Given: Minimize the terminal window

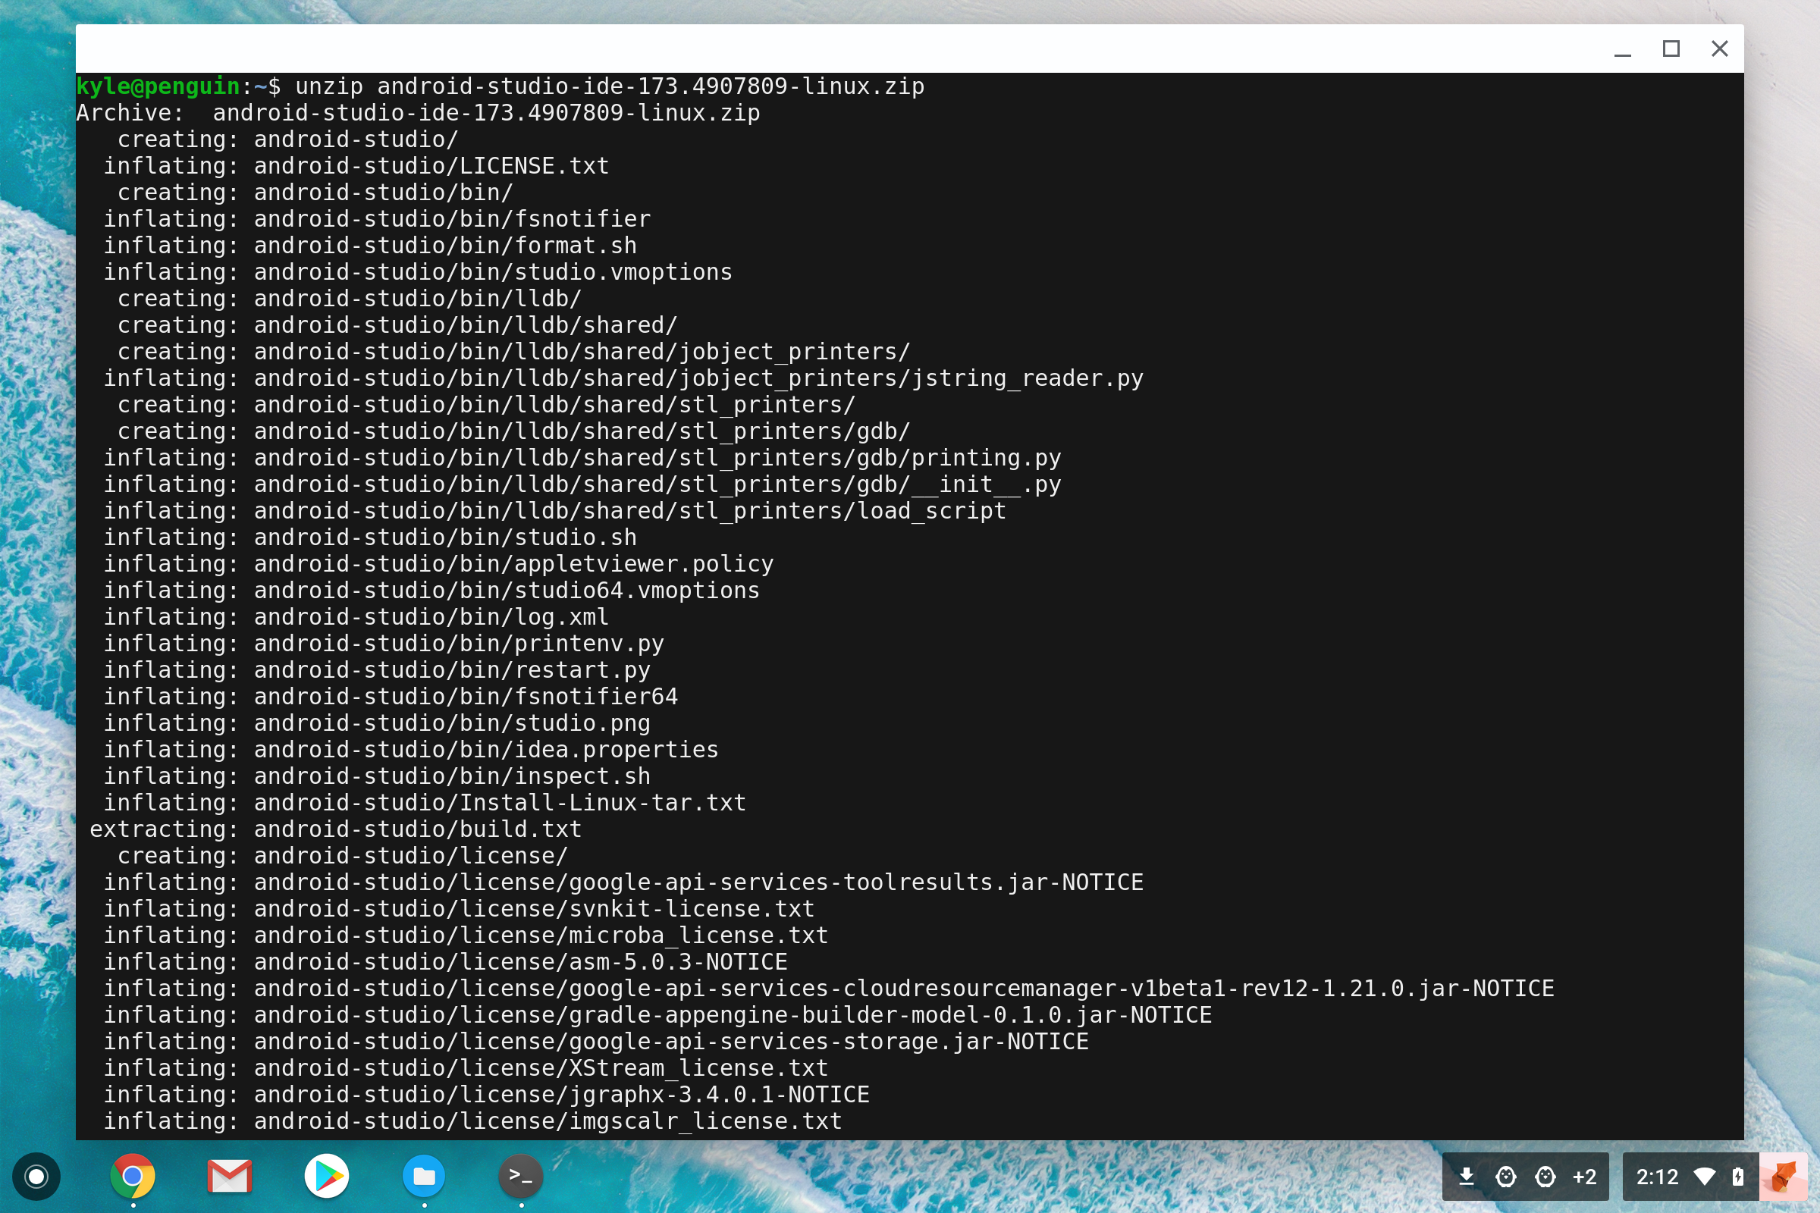Looking at the screenshot, I should (x=1623, y=49).
